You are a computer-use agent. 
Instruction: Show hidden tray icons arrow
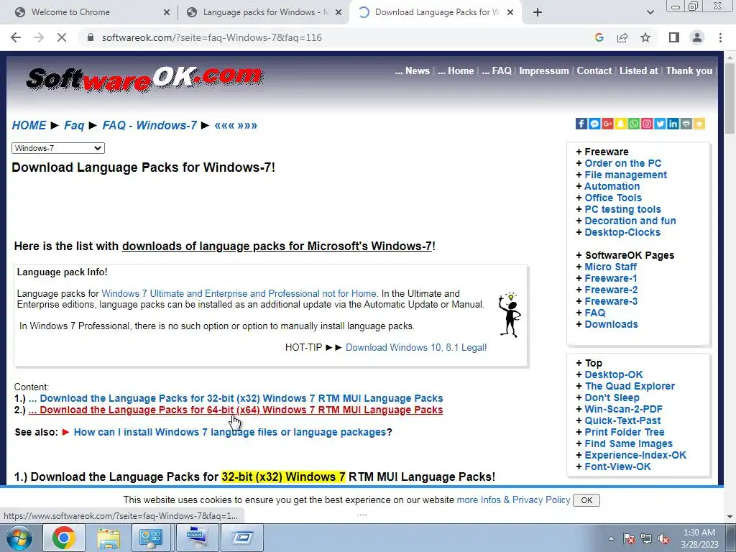point(611,539)
